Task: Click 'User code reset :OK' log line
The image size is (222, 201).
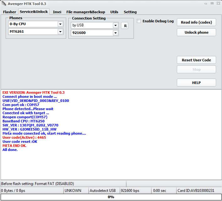Action: (x=20, y=142)
